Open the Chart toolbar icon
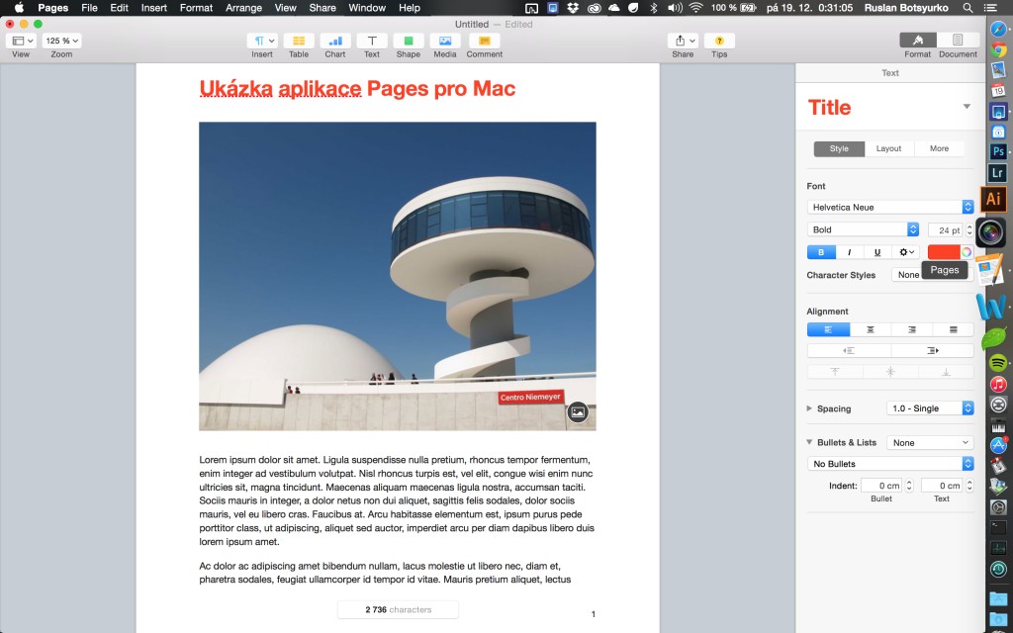This screenshot has height=633, width=1013. (335, 41)
